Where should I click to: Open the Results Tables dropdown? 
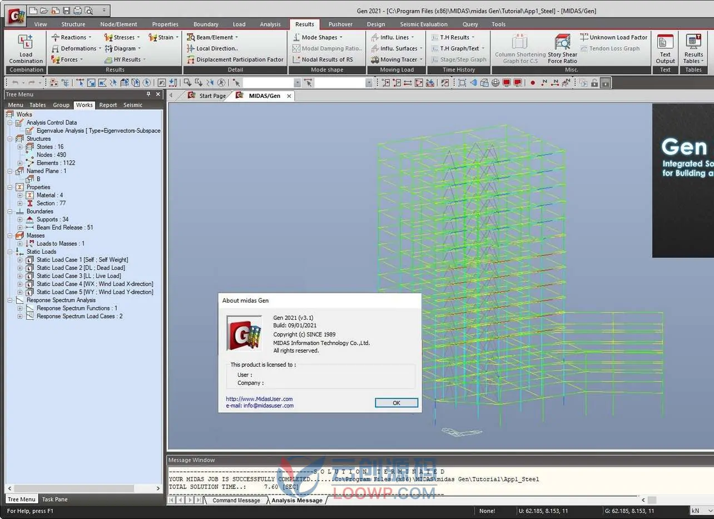[x=693, y=49]
